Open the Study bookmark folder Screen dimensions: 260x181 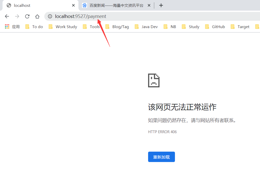pos(191,27)
